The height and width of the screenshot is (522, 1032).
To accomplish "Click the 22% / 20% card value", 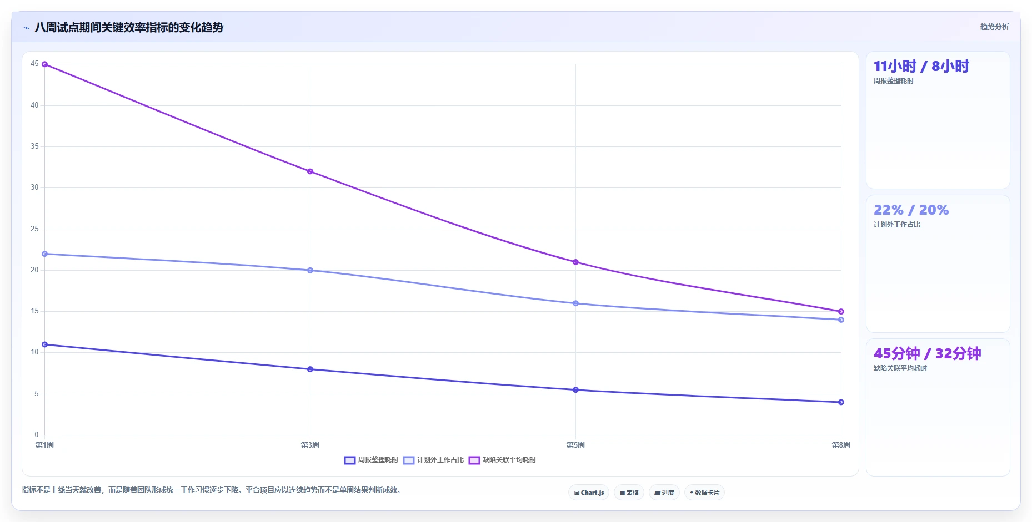I will click(x=911, y=210).
